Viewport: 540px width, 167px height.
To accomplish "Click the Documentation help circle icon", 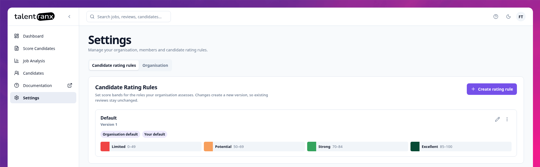I will tap(17, 85).
